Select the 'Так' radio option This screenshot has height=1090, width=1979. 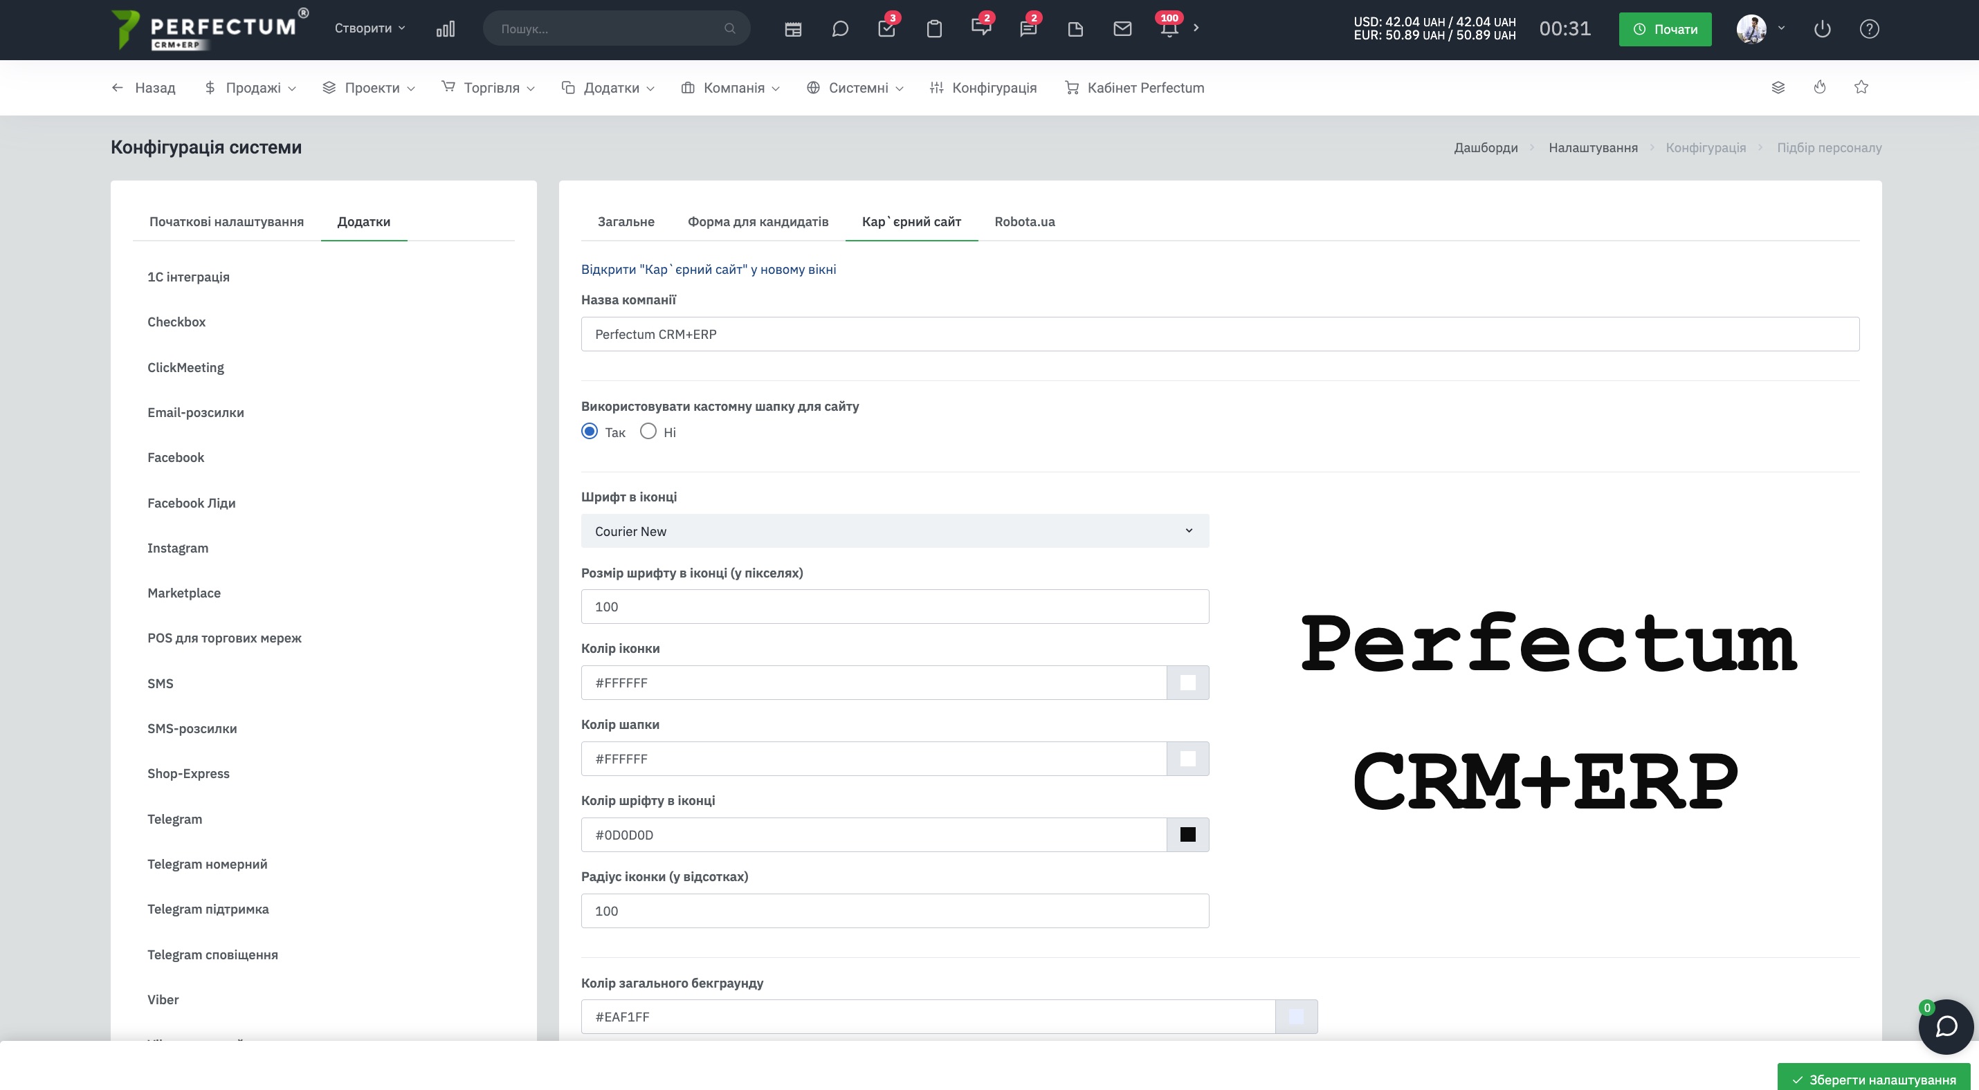click(x=590, y=432)
